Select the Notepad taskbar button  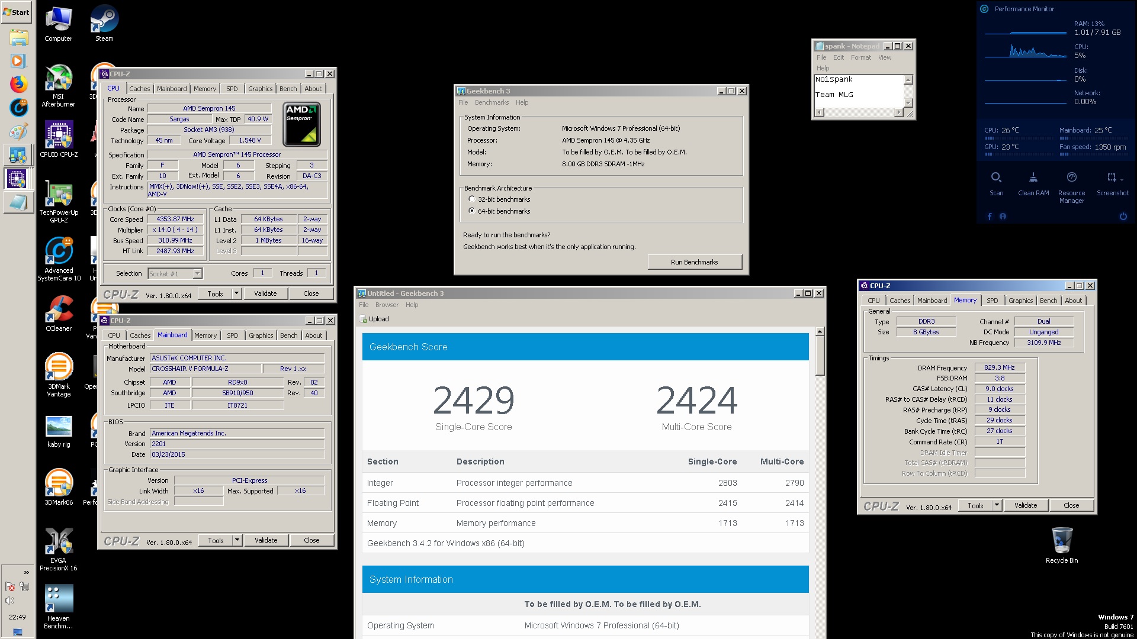[x=18, y=202]
